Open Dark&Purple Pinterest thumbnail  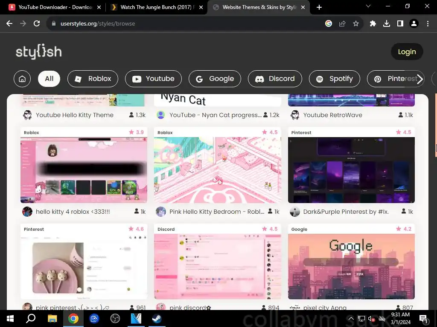click(x=351, y=170)
